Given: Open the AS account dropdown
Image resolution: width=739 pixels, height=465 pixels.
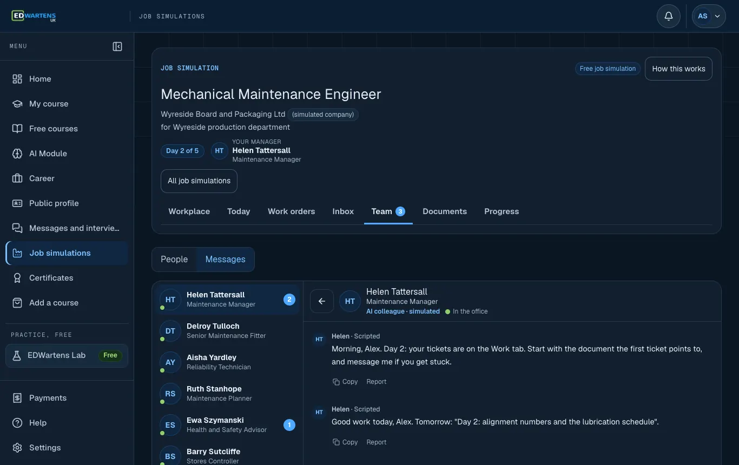Looking at the screenshot, I should [x=709, y=16].
